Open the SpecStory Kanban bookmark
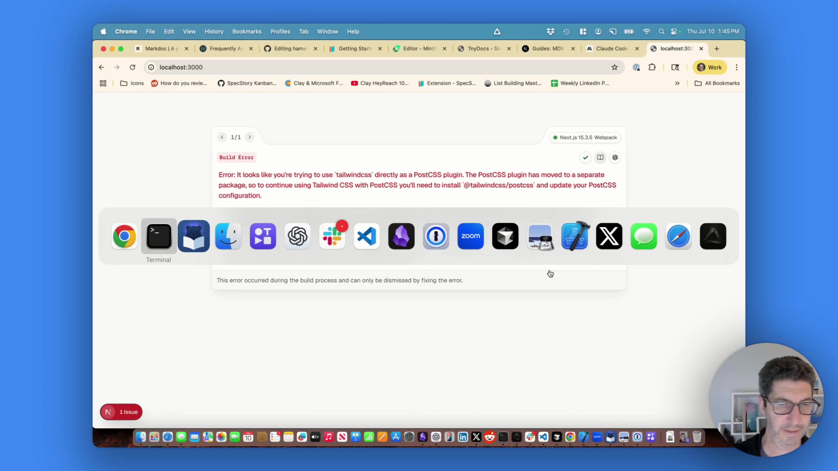 pyautogui.click(x=247, y=83)
